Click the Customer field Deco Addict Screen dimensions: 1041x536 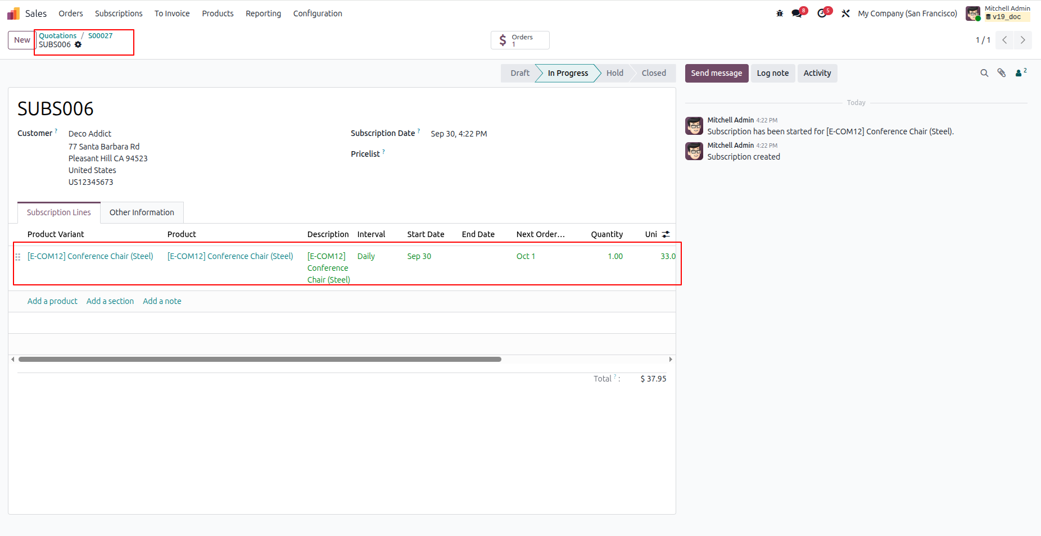point(90,134)
